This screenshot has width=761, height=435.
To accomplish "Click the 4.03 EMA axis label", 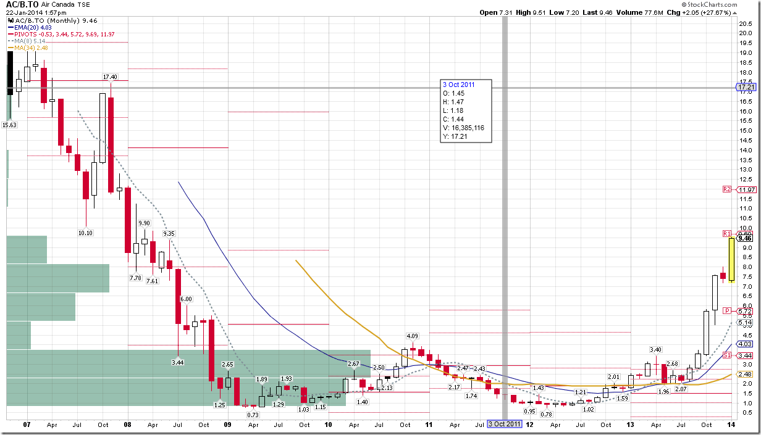I will (745, 344).
